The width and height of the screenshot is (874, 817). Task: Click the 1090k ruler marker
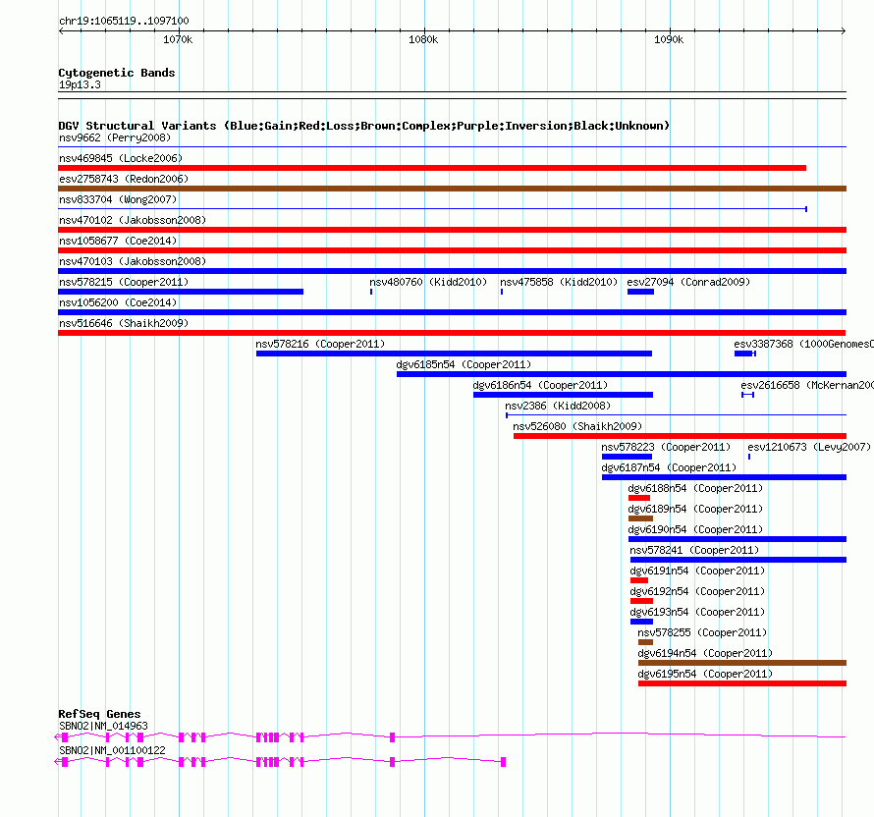coord(669,39)
